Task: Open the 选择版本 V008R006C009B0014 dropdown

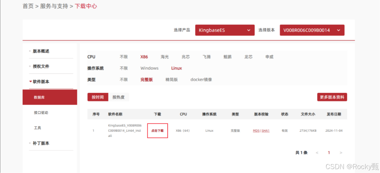Action: 312,30
